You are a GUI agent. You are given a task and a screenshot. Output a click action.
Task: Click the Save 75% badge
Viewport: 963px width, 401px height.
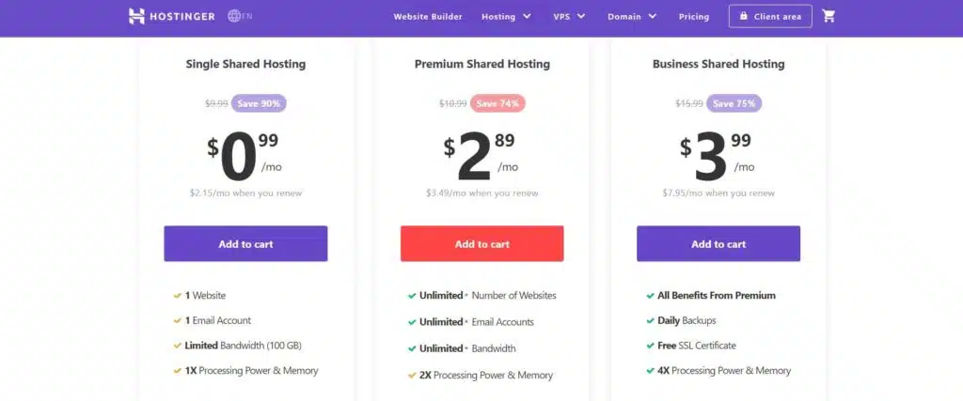[x=735, y=103]
